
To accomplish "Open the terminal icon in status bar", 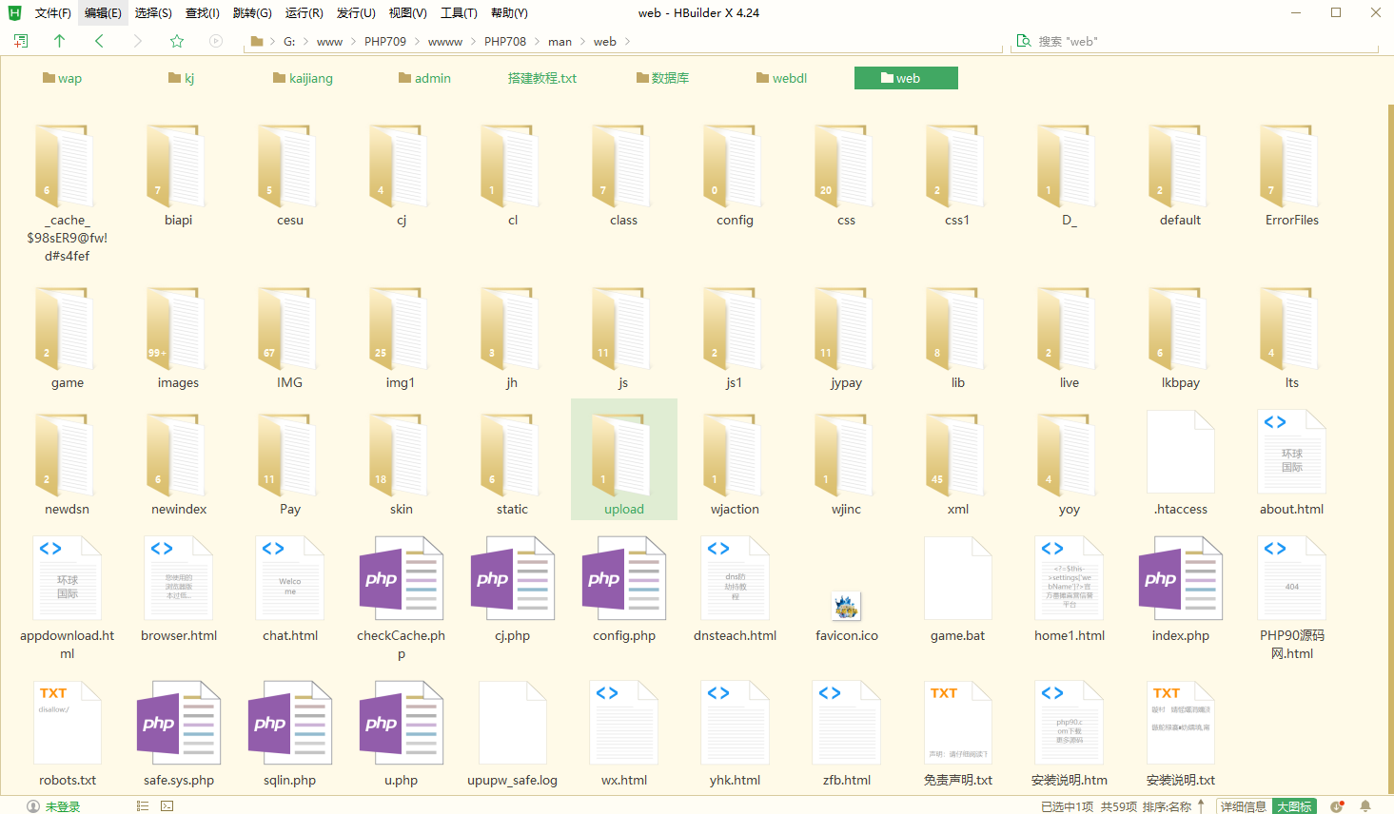I will point(167,806).
